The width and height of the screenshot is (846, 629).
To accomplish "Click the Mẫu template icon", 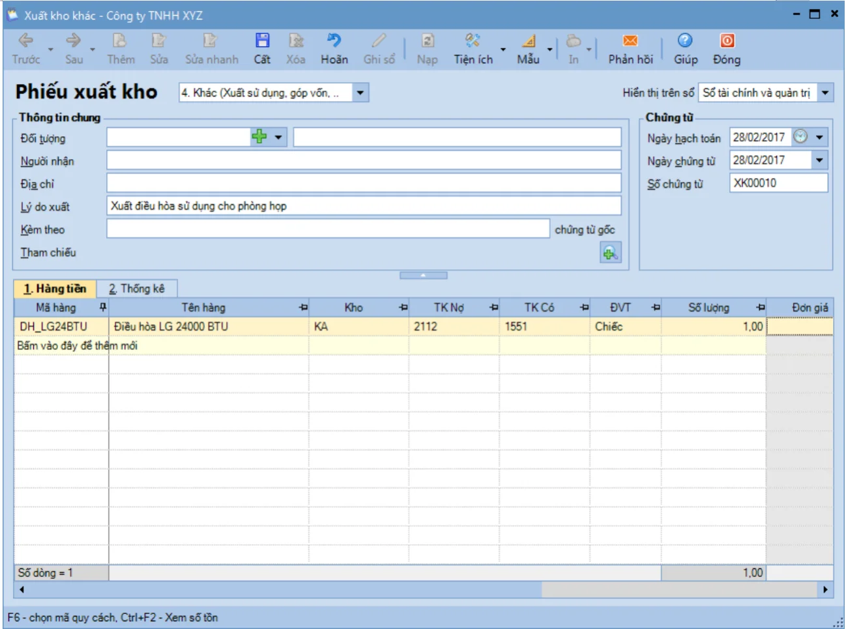I will point(529,40).
